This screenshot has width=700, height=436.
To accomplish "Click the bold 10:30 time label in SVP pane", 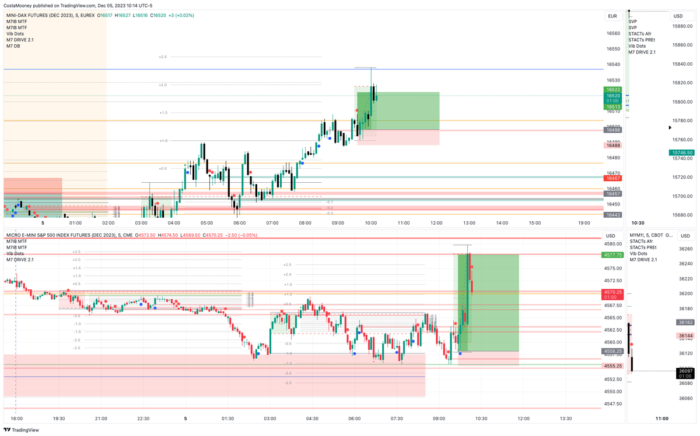I will [x=638, y=222].
